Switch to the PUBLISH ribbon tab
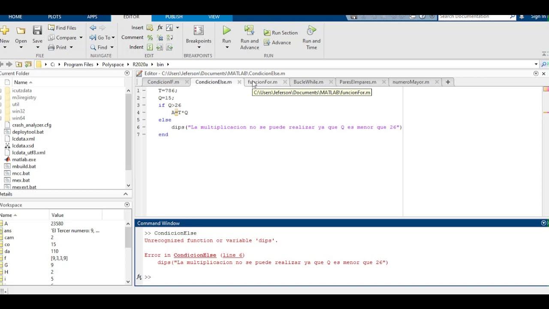The height and width of the screenshot is (309, 549). tap(174, 17)
